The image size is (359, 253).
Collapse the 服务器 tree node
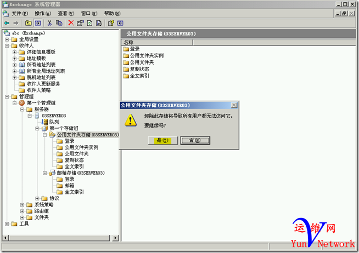pyautogui.click(x=22, y=110)
